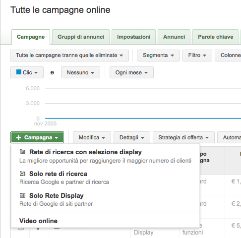Select Solo Rete Display option
This screenshot has width=241, height=238.
(x=105, y=199)
